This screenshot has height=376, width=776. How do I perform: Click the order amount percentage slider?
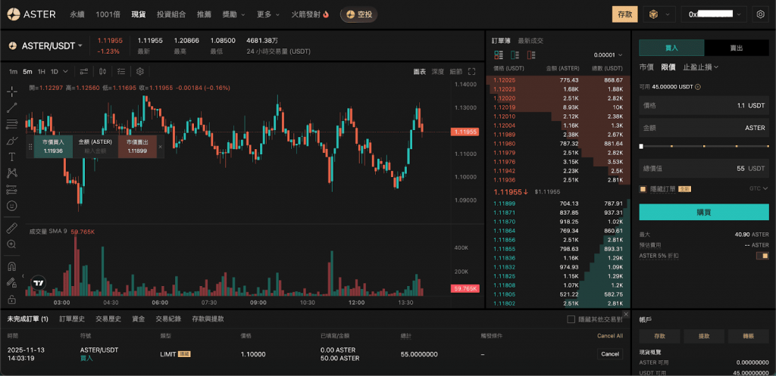coord(703,146)
